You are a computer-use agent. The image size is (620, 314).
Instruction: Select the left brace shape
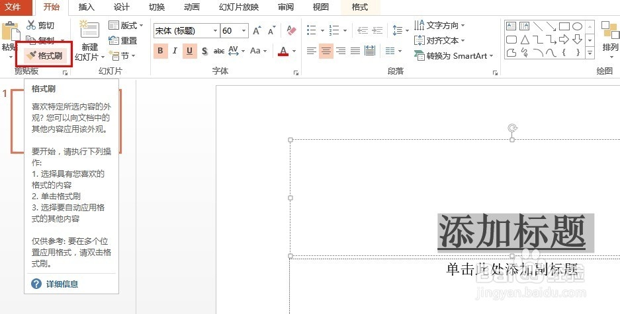[x=564, y=52]
